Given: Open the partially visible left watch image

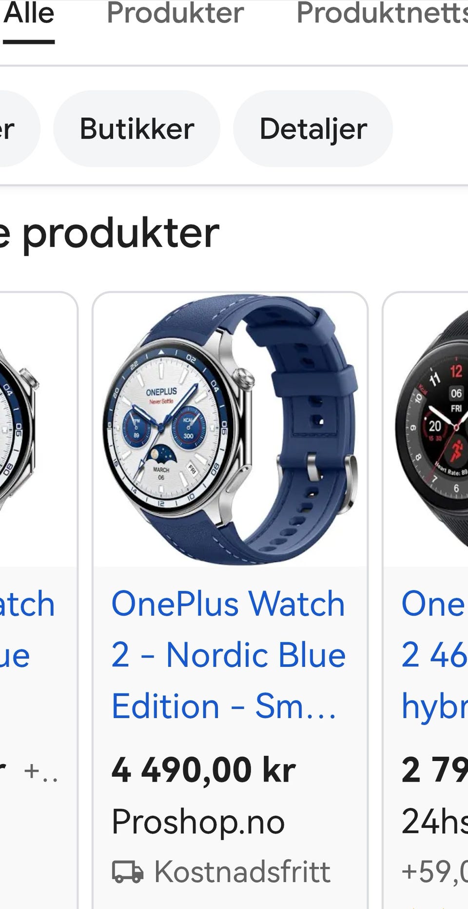Looking at the screenshot, I should (39, 430).
